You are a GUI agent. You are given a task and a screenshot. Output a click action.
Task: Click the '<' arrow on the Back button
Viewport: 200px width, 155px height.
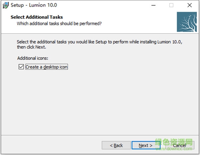[112, 145]
